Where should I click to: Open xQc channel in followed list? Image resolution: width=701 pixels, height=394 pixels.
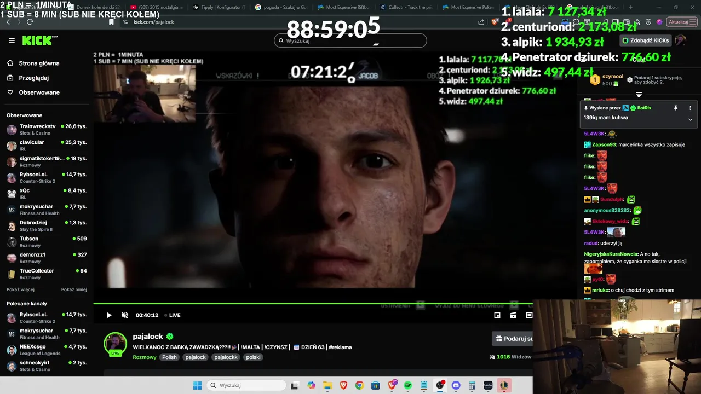coord(47,194)
